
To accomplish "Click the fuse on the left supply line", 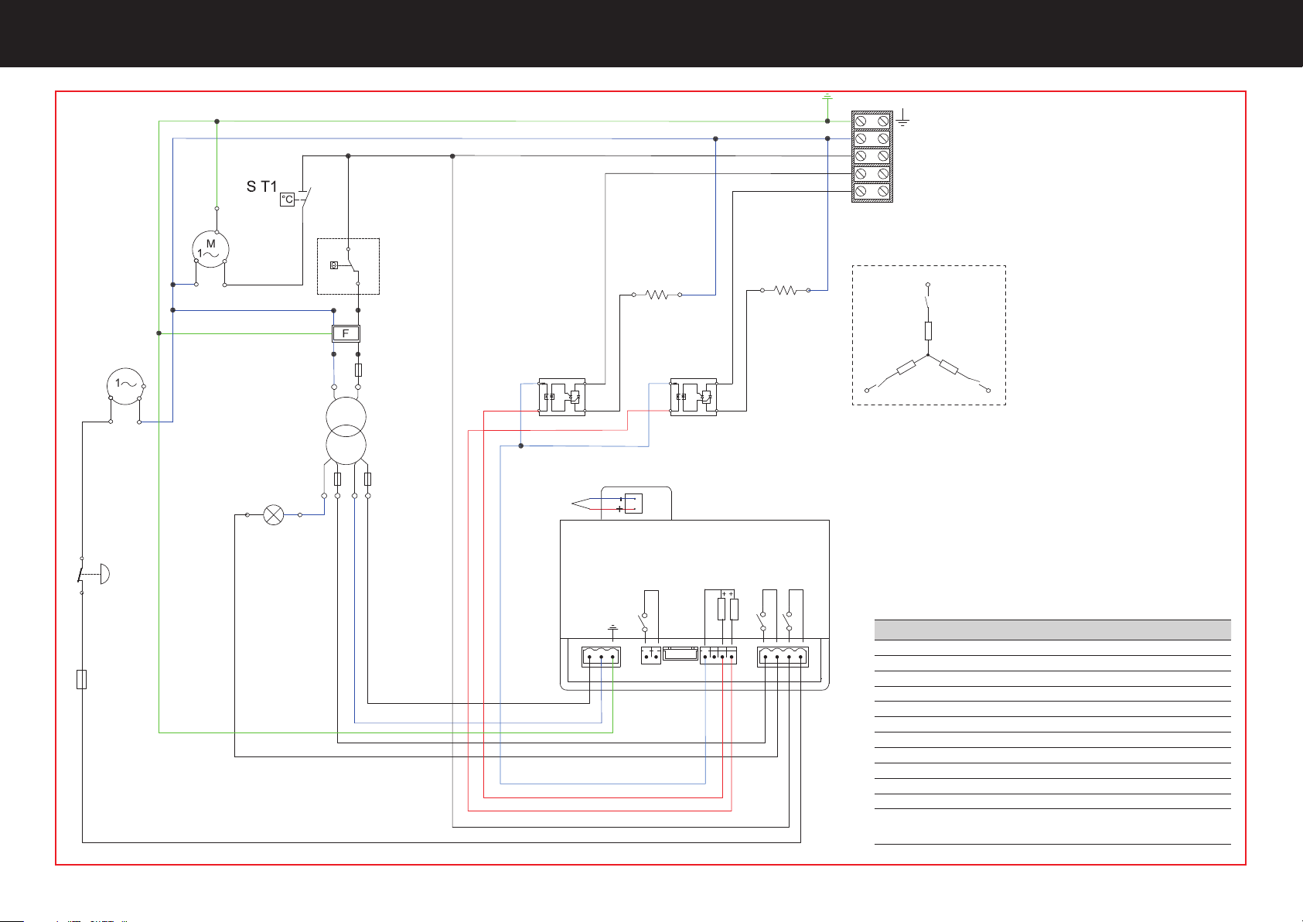I will [82, 679].
